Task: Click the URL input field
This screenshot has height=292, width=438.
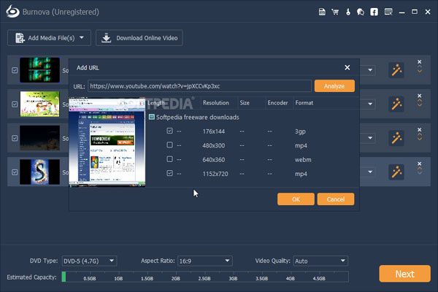Action: pyautogui.click(x=199, y=86)
